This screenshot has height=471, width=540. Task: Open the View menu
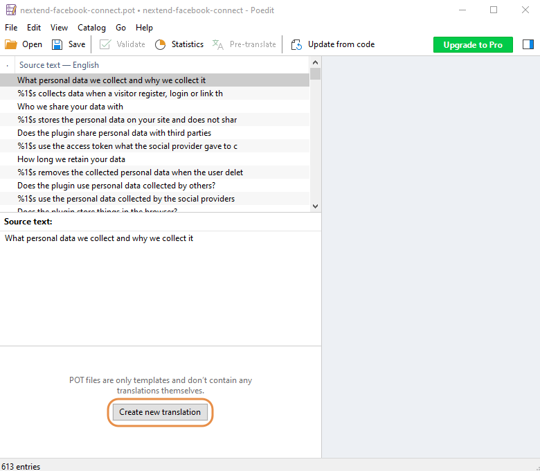(x=59, y=28)
